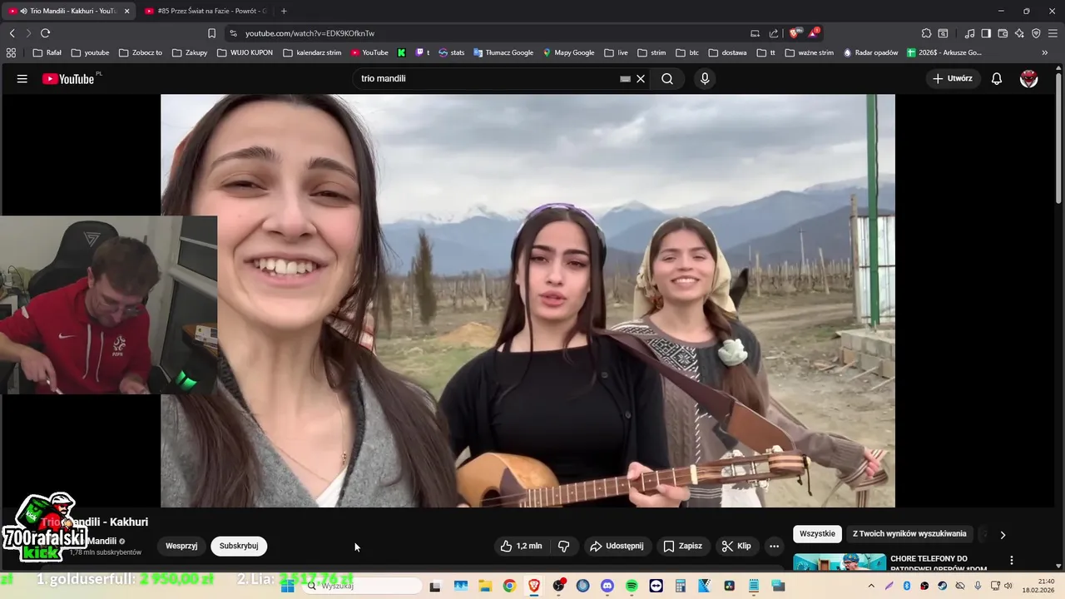Go back to the previous page
The image size is (1065, 599).
[x=12, y=33]
